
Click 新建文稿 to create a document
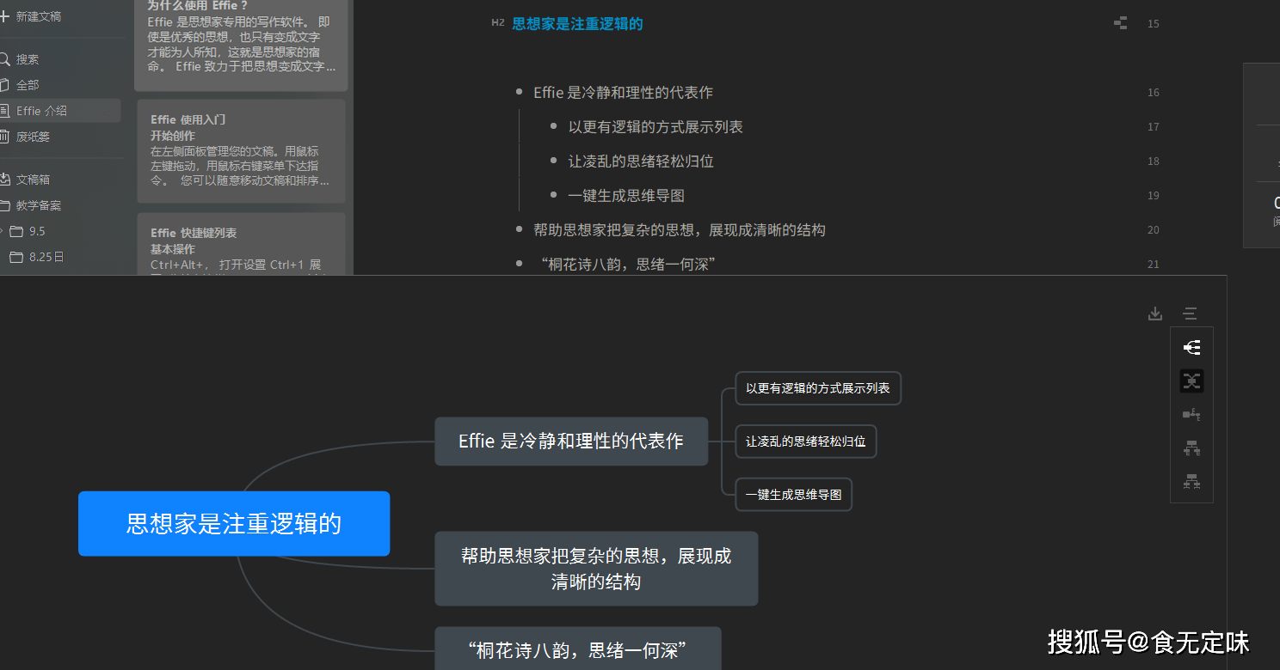pyautogui.click(x=36, y=15)
